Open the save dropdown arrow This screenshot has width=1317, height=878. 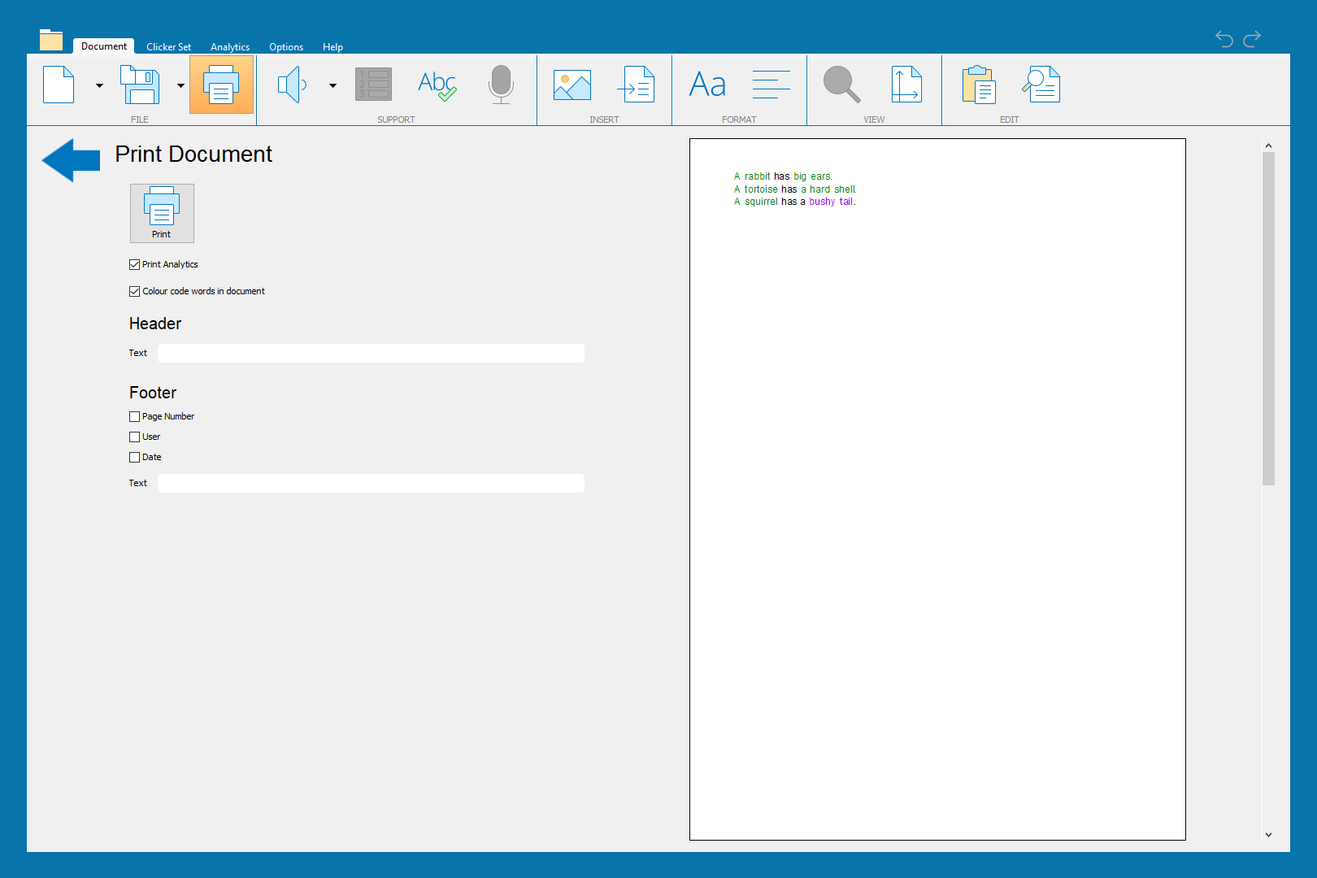pyautogui.click(x=180, y=85)
